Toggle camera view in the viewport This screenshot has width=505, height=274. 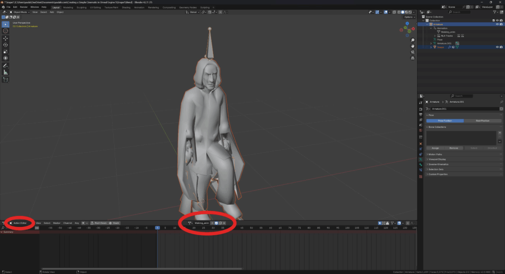click(x=412, y=52)
